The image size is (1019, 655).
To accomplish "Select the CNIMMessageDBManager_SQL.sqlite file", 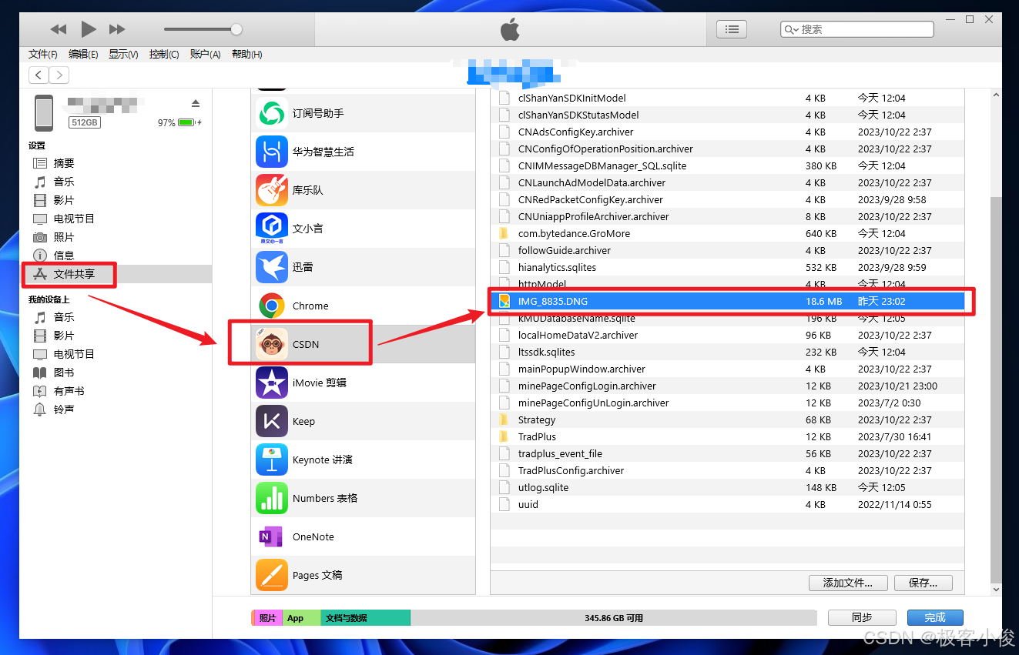I will [x=727, y=165].
